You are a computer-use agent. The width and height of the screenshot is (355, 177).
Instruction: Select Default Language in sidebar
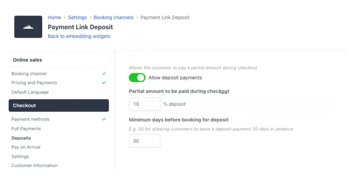pos(30,92)
